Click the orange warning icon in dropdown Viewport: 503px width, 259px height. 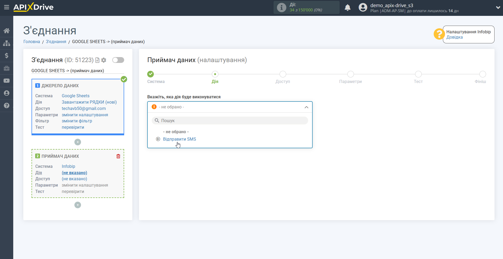154,107
